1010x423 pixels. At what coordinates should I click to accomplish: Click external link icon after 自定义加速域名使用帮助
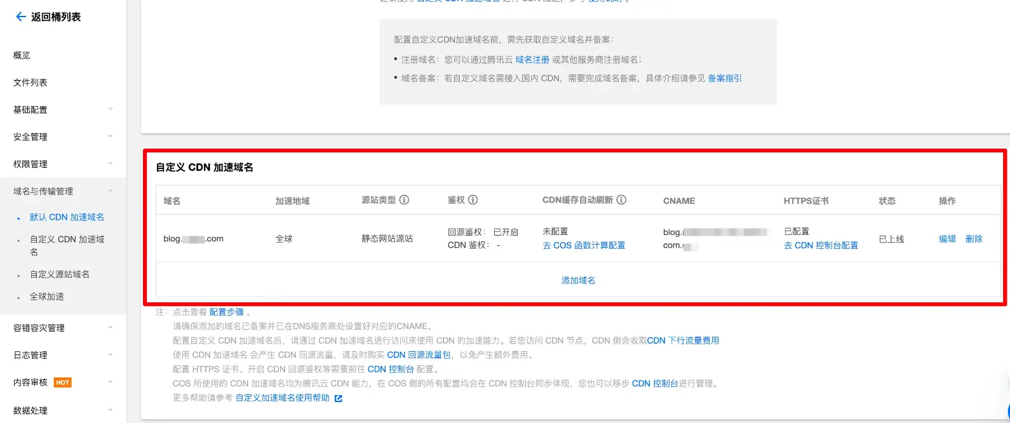pyautogui.click(x=339, y=398)
